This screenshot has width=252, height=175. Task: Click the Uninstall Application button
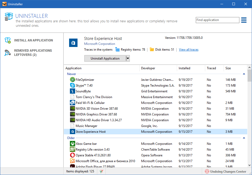105,59
